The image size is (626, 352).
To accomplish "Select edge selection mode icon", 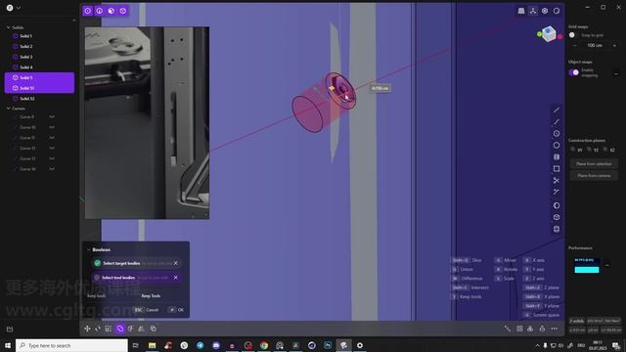I will coord(100,11).
